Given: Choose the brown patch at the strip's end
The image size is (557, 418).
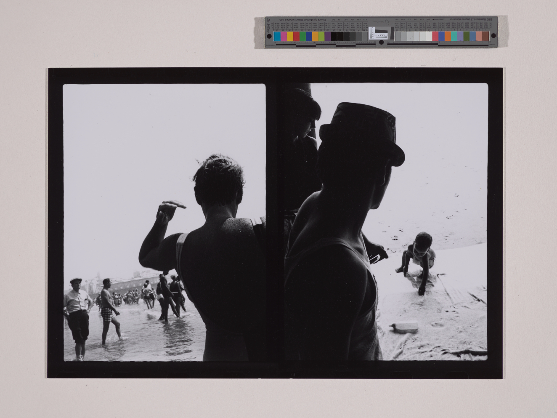Looking at the screenshot, I should (485, 36).
